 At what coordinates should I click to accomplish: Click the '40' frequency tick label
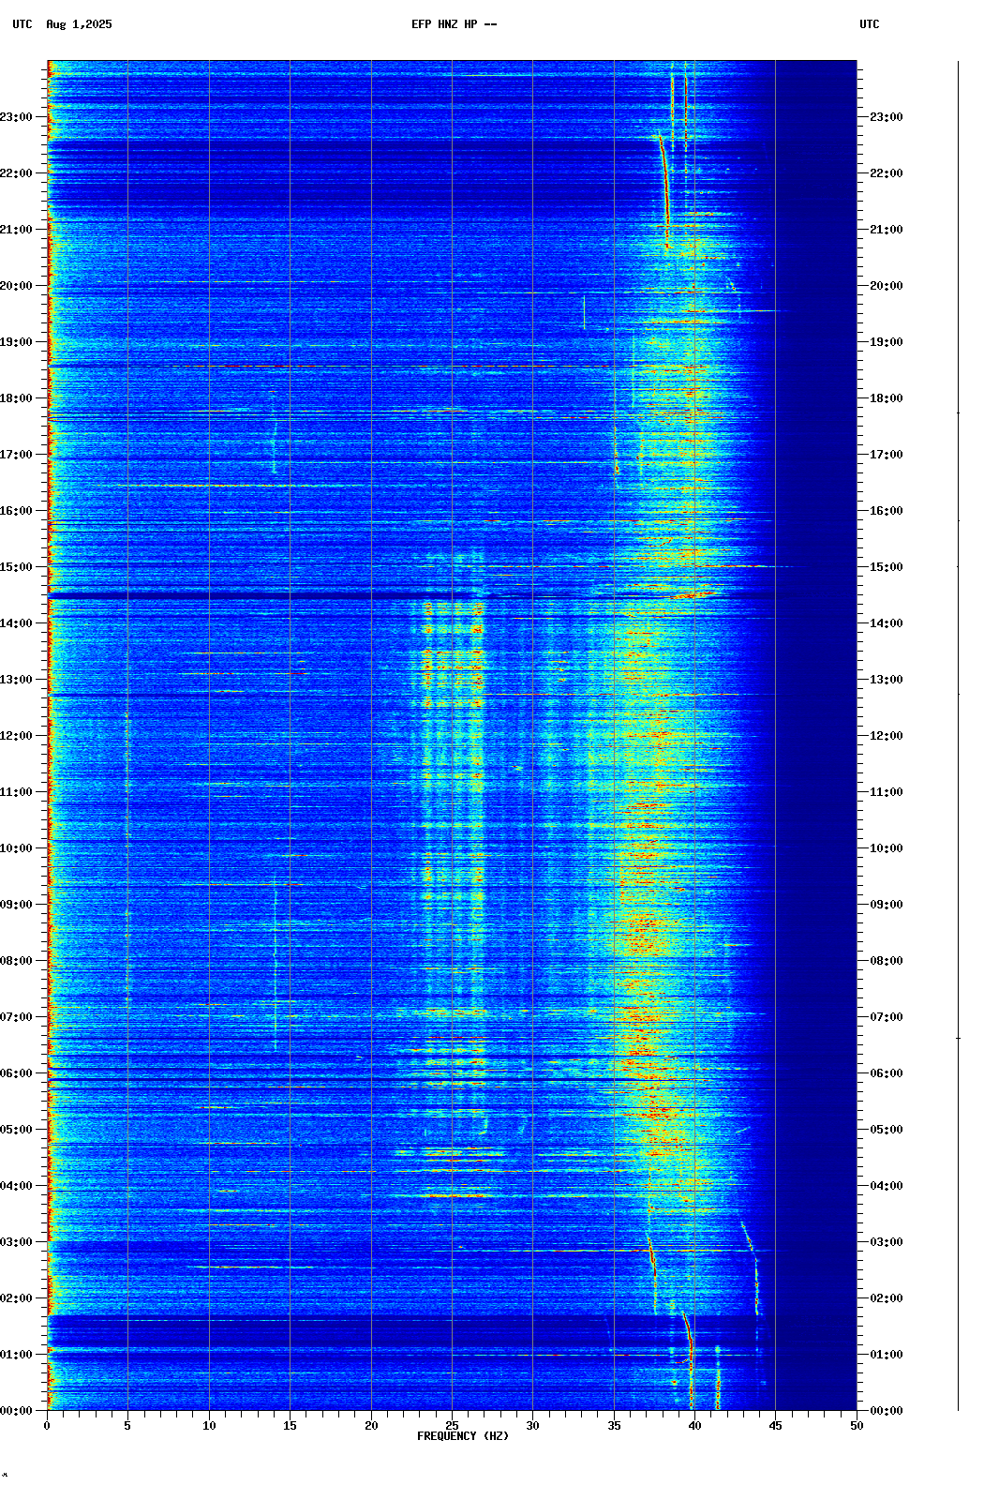(x=694, y=1426)
